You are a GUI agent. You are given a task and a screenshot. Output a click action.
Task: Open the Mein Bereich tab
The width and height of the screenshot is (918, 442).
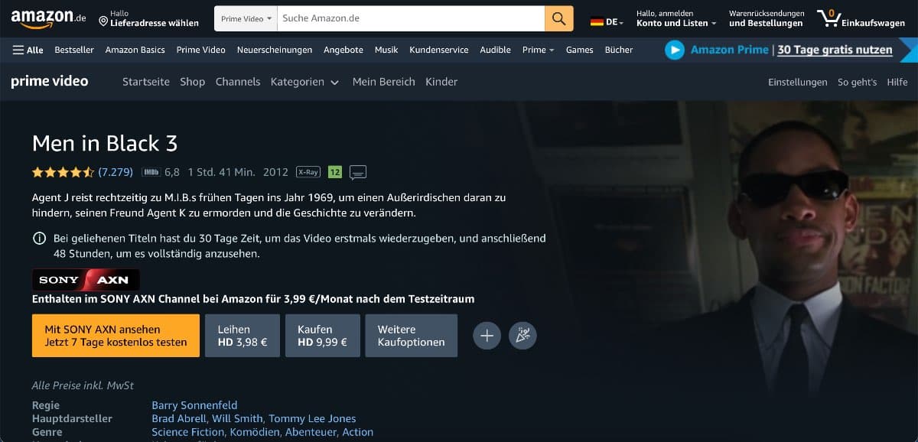(384, 82)
